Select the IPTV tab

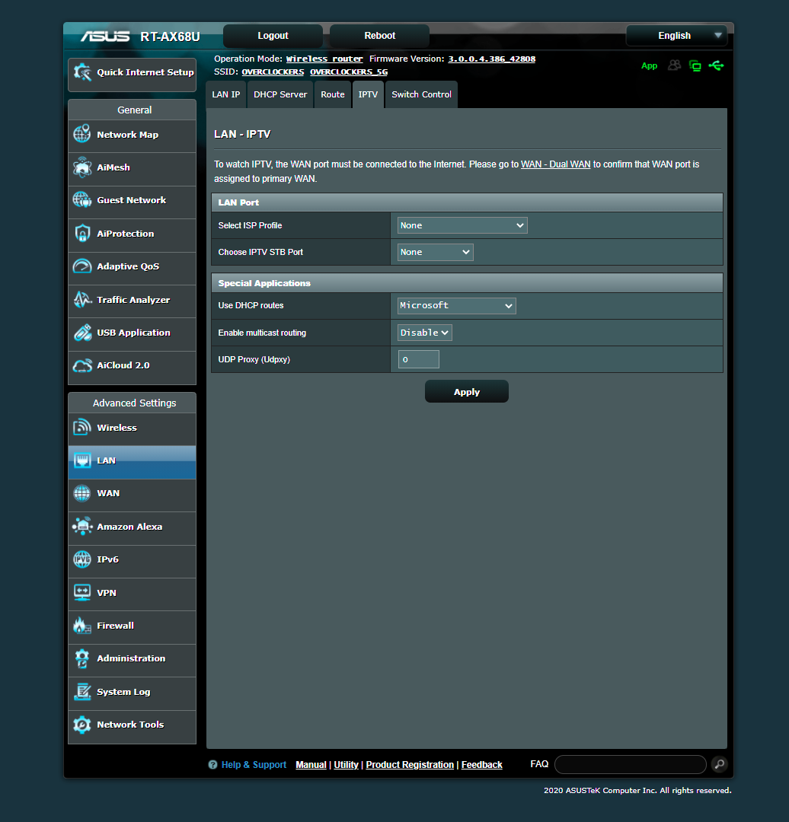point(369,94)
